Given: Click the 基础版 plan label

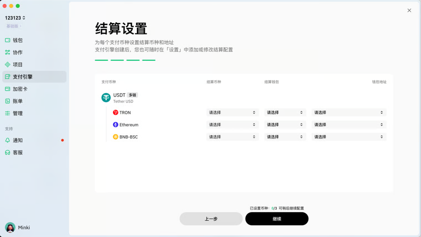Looking at the screenshot, I should 13,25.
